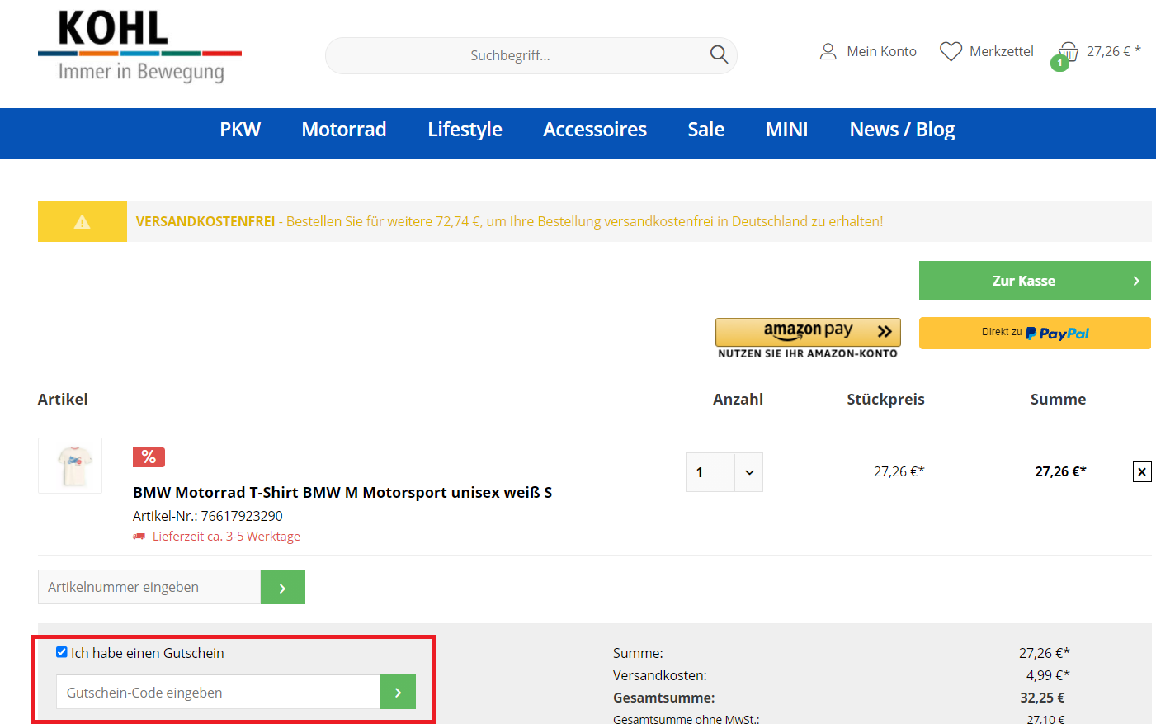
Task: Click the Merkzettel heart icon
Action: point(951,51)
